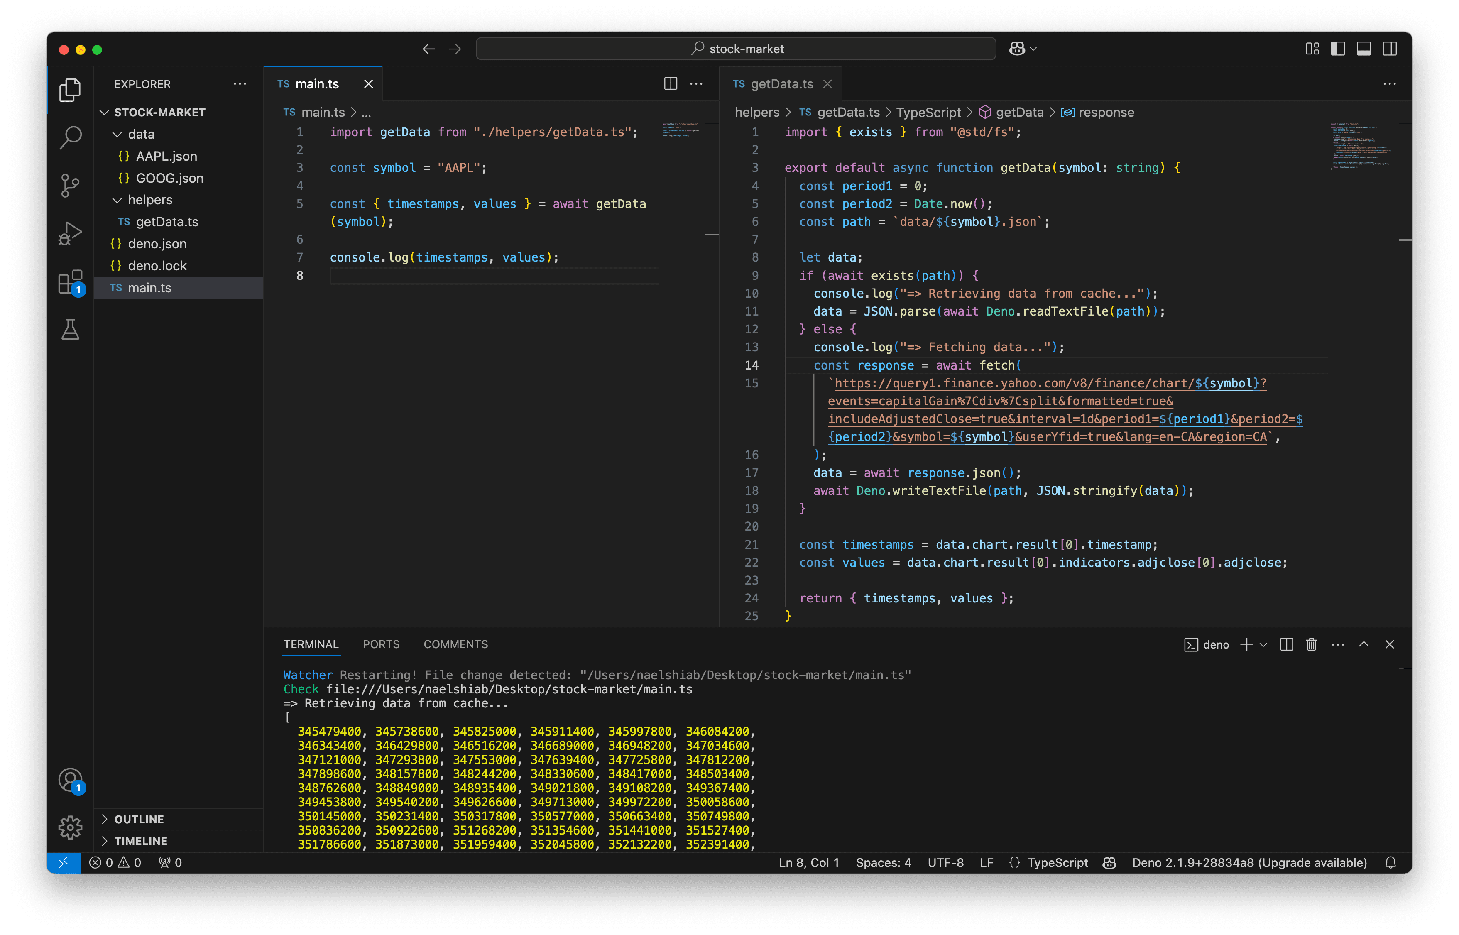Open getData.ts in explorer tree
Screen dimensions: 1459x935
(167, 222)
